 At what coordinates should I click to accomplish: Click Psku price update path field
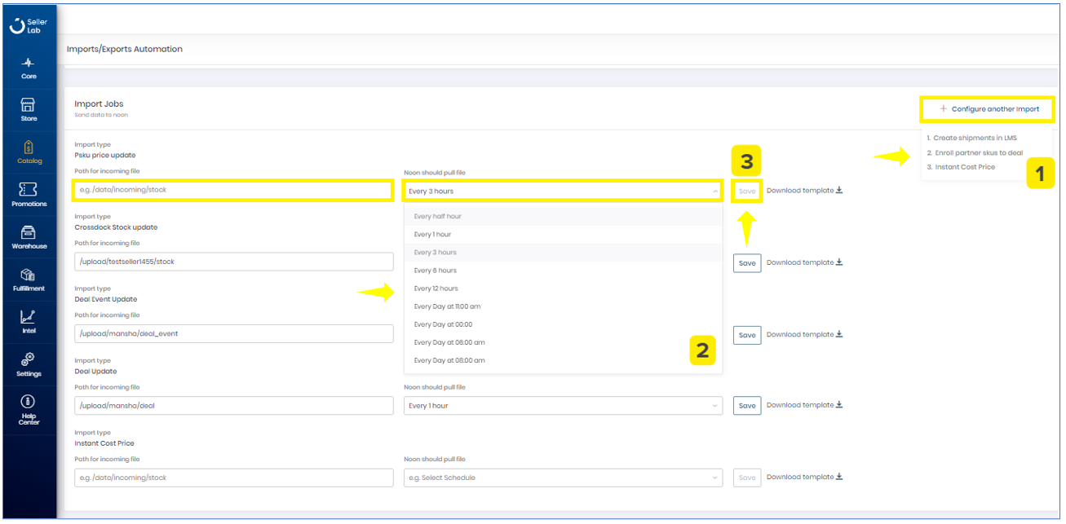[x=233, y=191]
